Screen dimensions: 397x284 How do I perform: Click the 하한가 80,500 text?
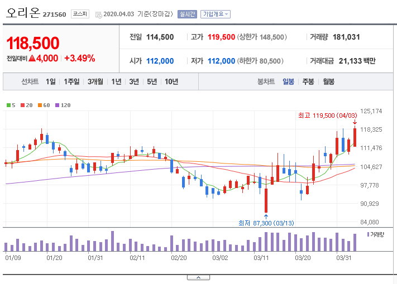pos(260,61)
